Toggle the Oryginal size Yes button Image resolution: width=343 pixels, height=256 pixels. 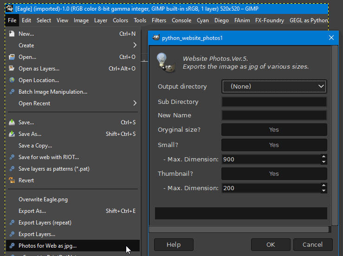point(274,130)
